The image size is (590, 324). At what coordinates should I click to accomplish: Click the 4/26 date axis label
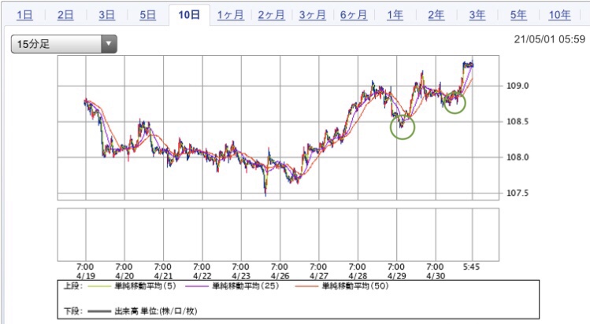coord(280,276)
